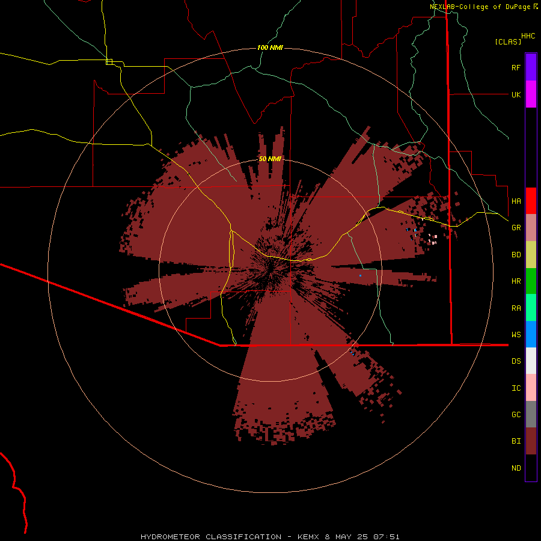541x541 pixels.
Task: Click the 'BD' legend label
Action: point(516,255)
